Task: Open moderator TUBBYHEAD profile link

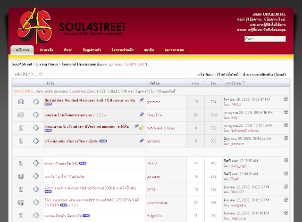Action: point(134,64)
